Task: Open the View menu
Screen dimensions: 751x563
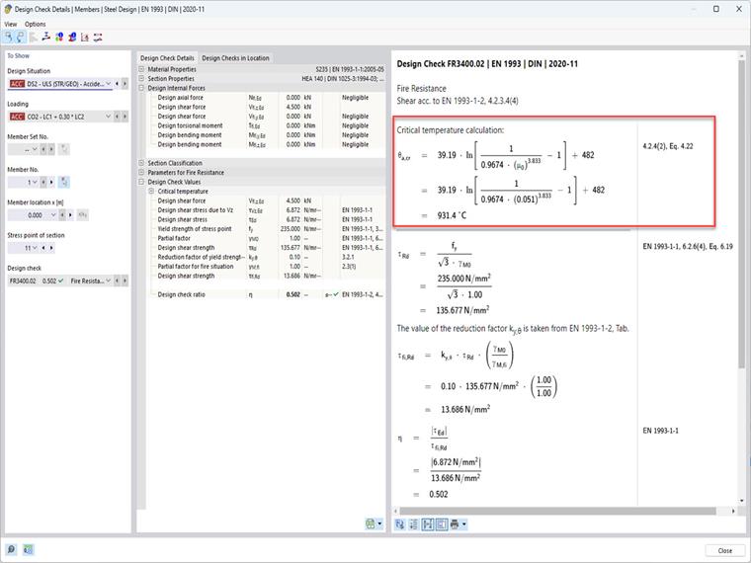Action: pos(11,24)
